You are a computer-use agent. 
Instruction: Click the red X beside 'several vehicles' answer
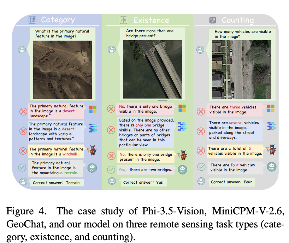(x=201, y=131)
